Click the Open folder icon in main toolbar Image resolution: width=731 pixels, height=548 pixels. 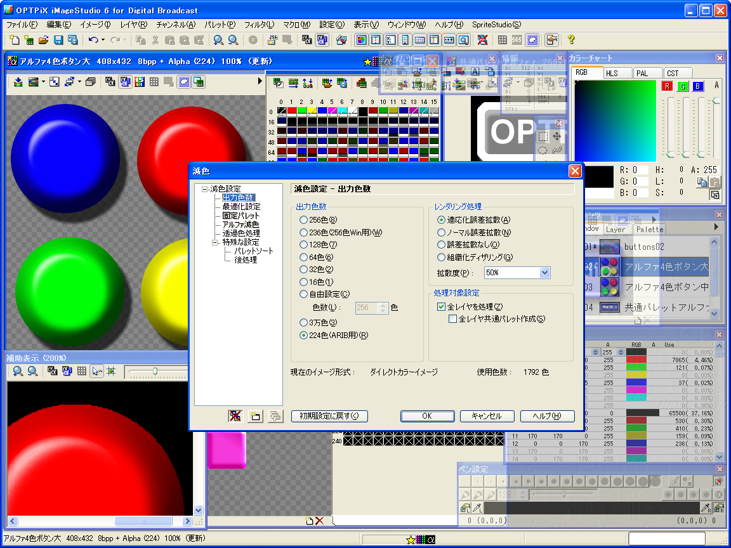(43, 40)
